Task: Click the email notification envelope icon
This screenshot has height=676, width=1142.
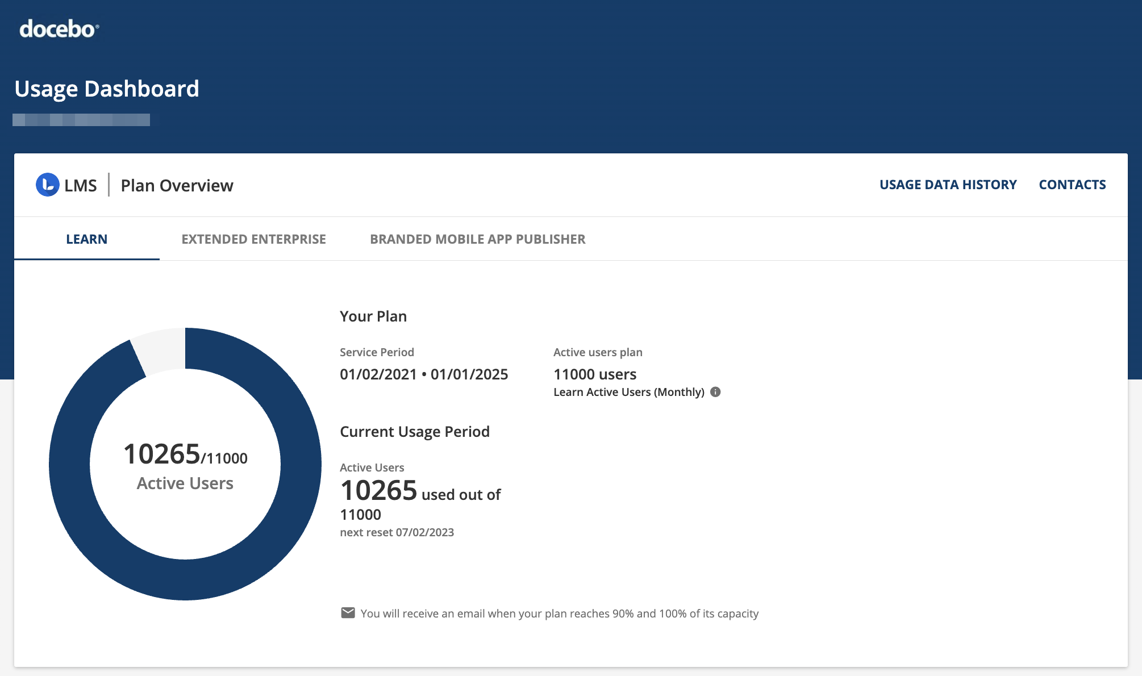Action: pos(347,612)
